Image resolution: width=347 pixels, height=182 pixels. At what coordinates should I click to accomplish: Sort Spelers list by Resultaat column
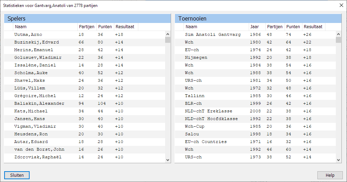[x=126, y=27]
